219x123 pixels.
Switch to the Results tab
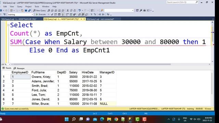coord(7,68)
